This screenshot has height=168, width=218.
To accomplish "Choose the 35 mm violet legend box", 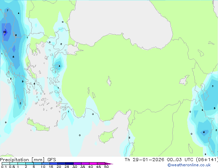I will click(85, 164).
